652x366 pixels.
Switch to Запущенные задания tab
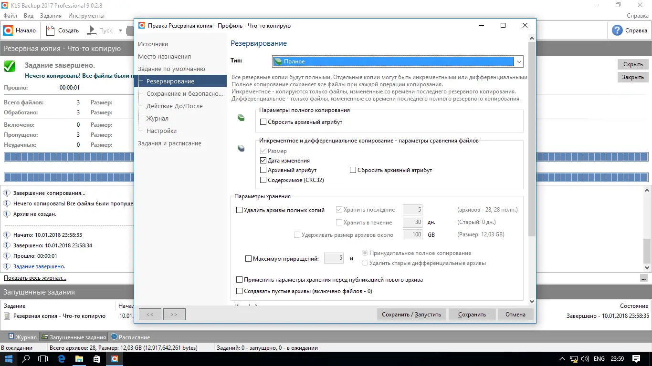pyautogui.click(x=74, y=337)
